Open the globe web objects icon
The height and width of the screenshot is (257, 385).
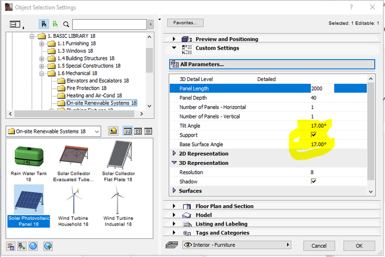[x=33, y=246]
